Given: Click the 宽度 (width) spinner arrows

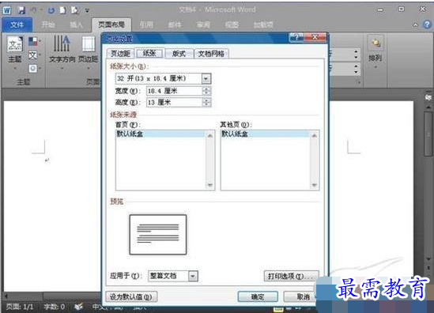Looking at the screenshot, I should pyautogui.click(x=206, y=91).
